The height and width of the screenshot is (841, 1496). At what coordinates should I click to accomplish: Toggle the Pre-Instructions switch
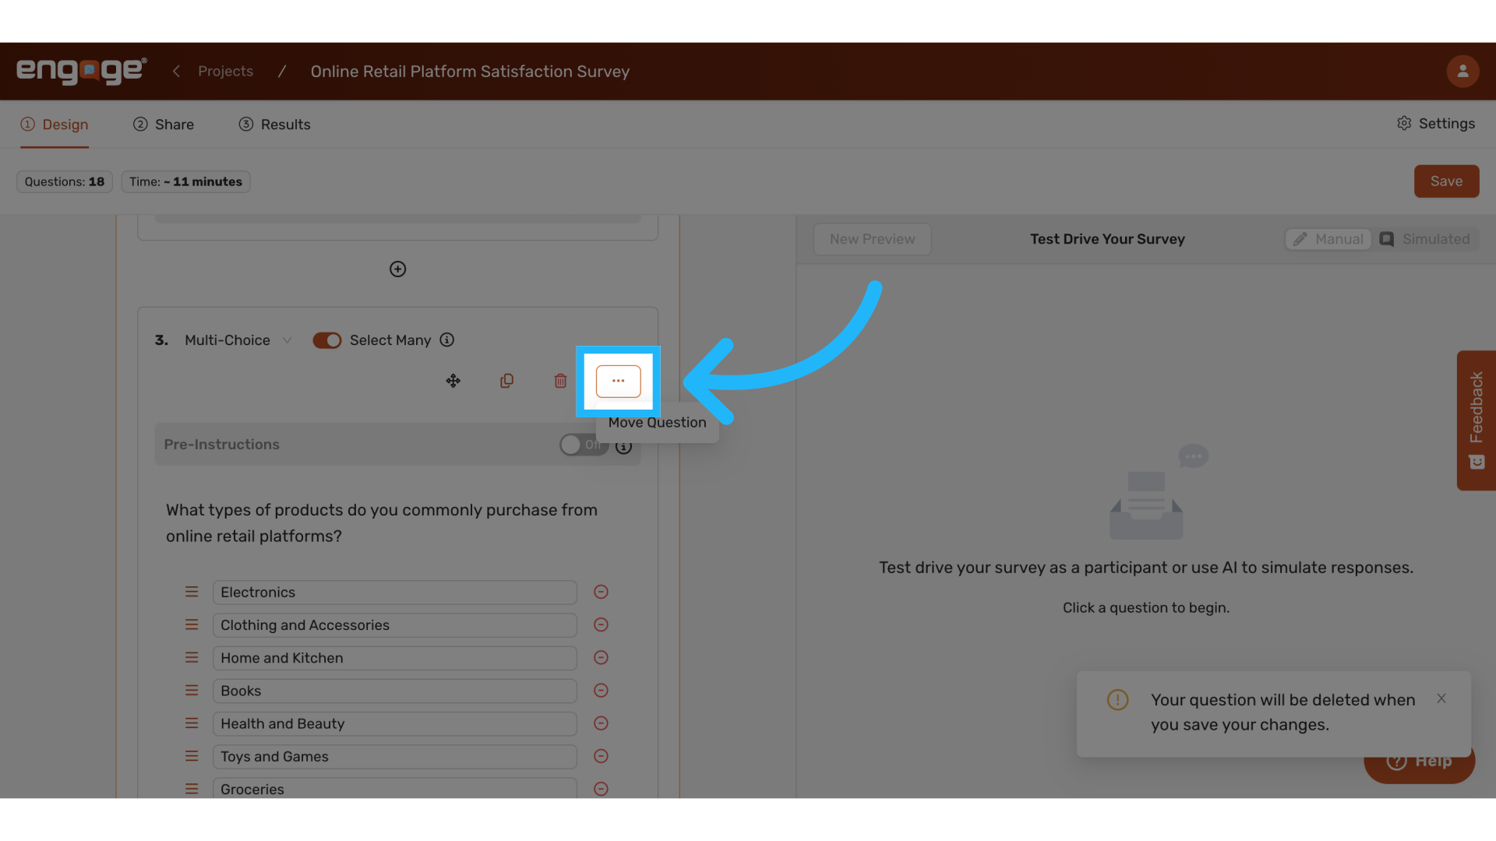point(584,445)
